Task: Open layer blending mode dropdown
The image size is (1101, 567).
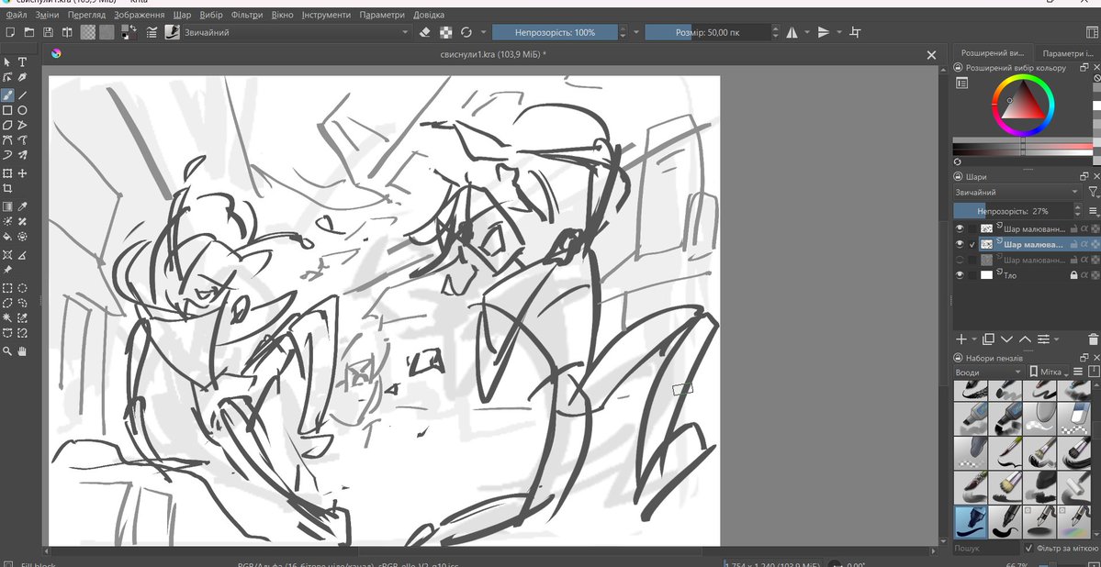Action: point(1017,193)
